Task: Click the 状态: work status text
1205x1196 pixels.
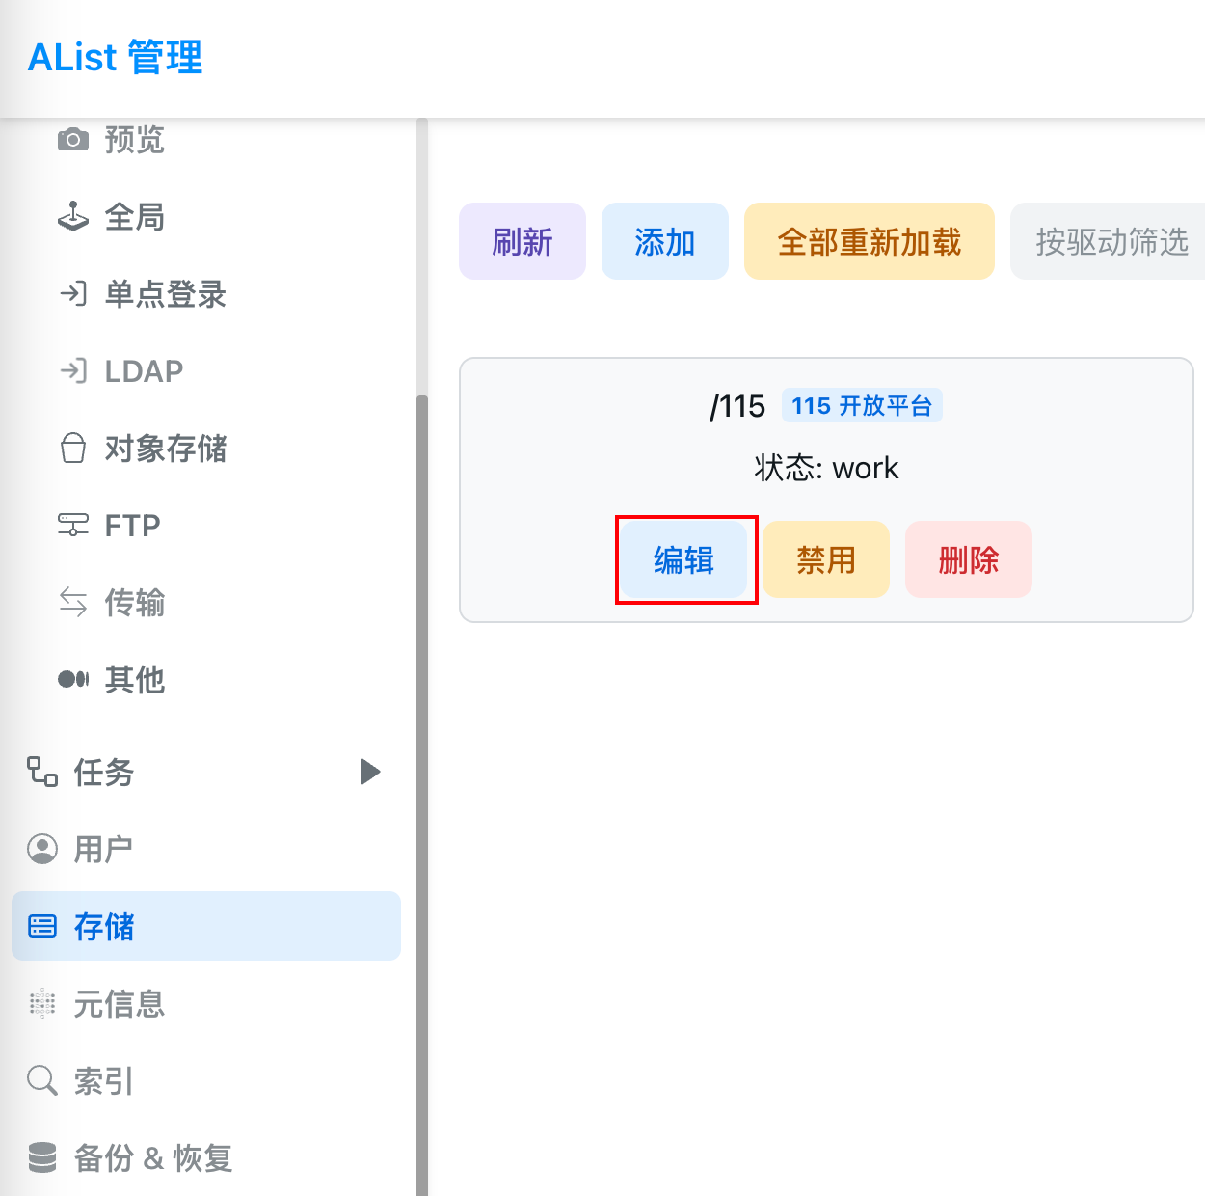Action: [826, 468]
